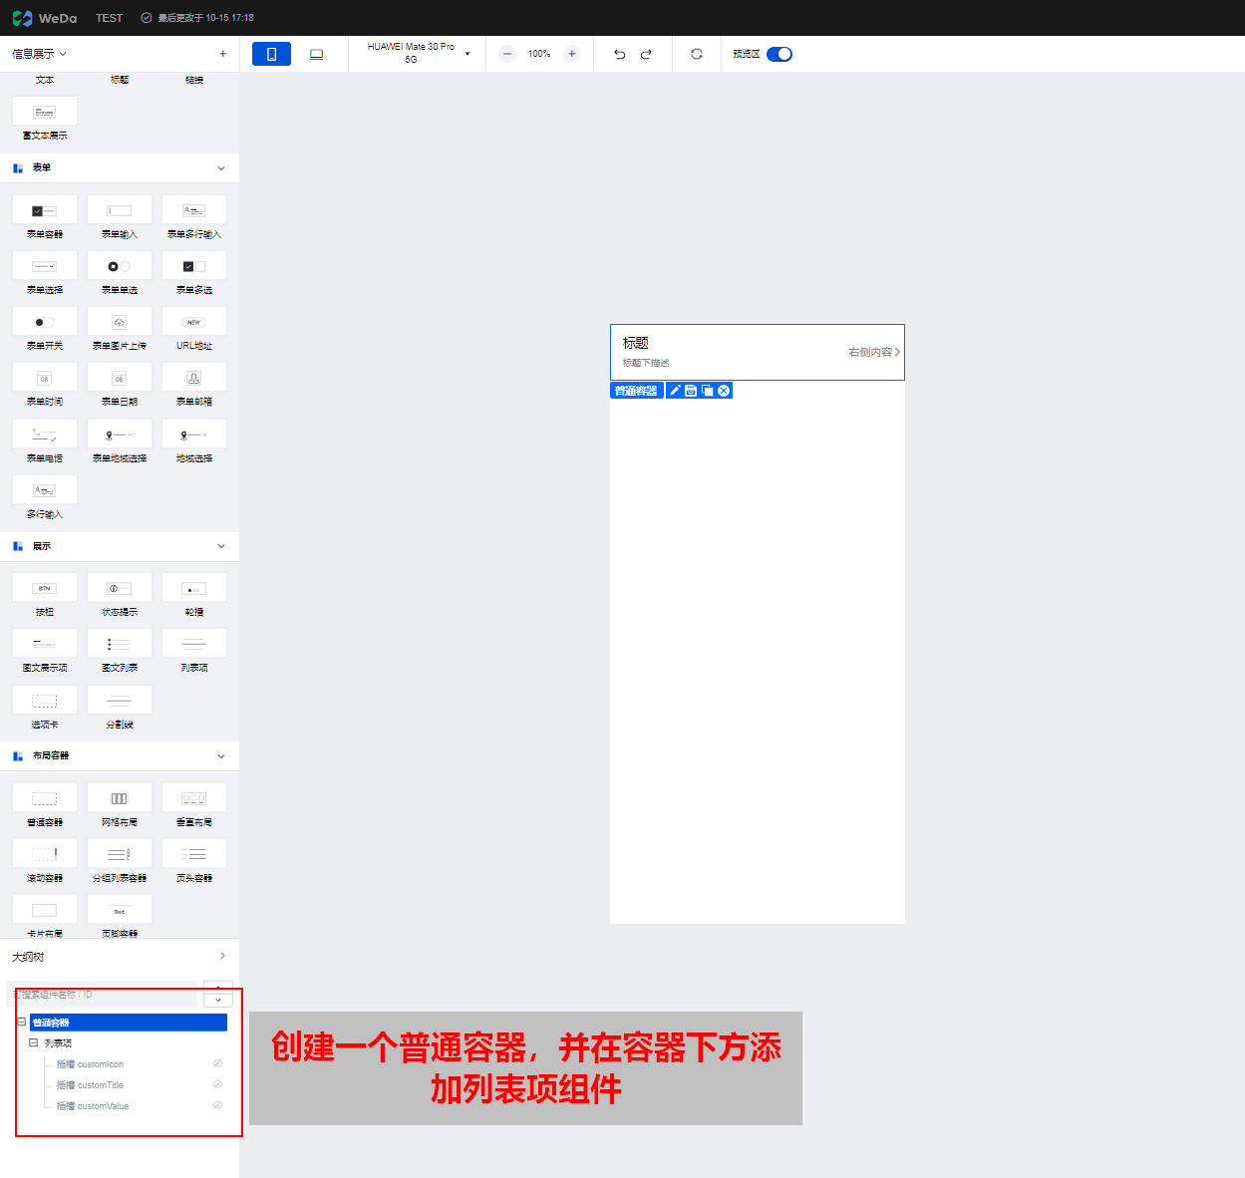Collapse the 普通容器 tree node

22,1023
